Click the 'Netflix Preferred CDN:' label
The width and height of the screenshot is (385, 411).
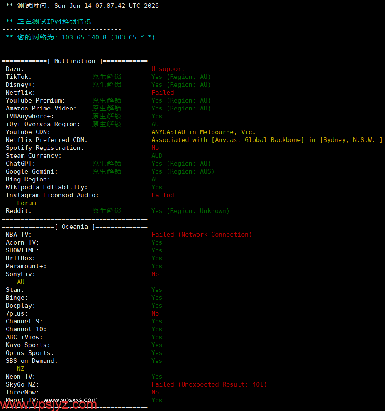46,140
